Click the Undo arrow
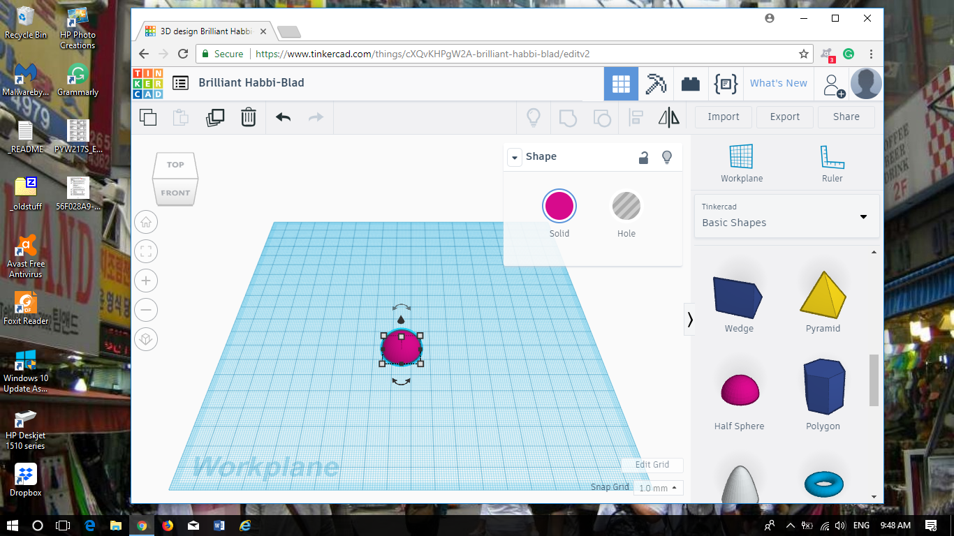 (x=283, y=117)
